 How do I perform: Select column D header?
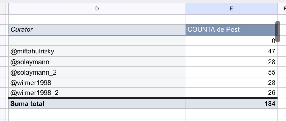click(97, 9)
